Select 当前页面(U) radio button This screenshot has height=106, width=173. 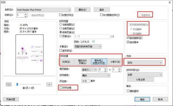tap(61, 28)
